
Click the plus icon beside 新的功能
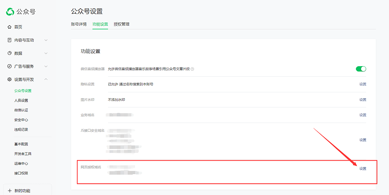[10, 191]
